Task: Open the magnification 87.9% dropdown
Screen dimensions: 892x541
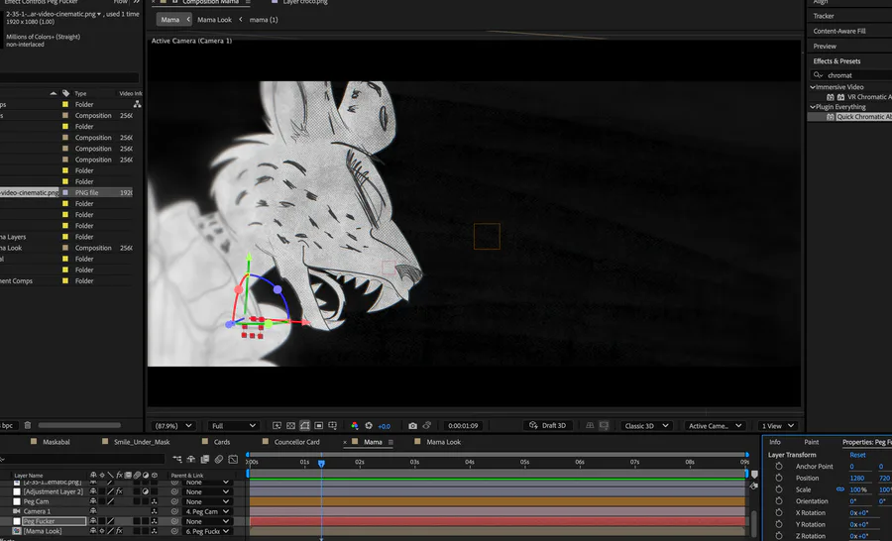Action: click(173, 425)
